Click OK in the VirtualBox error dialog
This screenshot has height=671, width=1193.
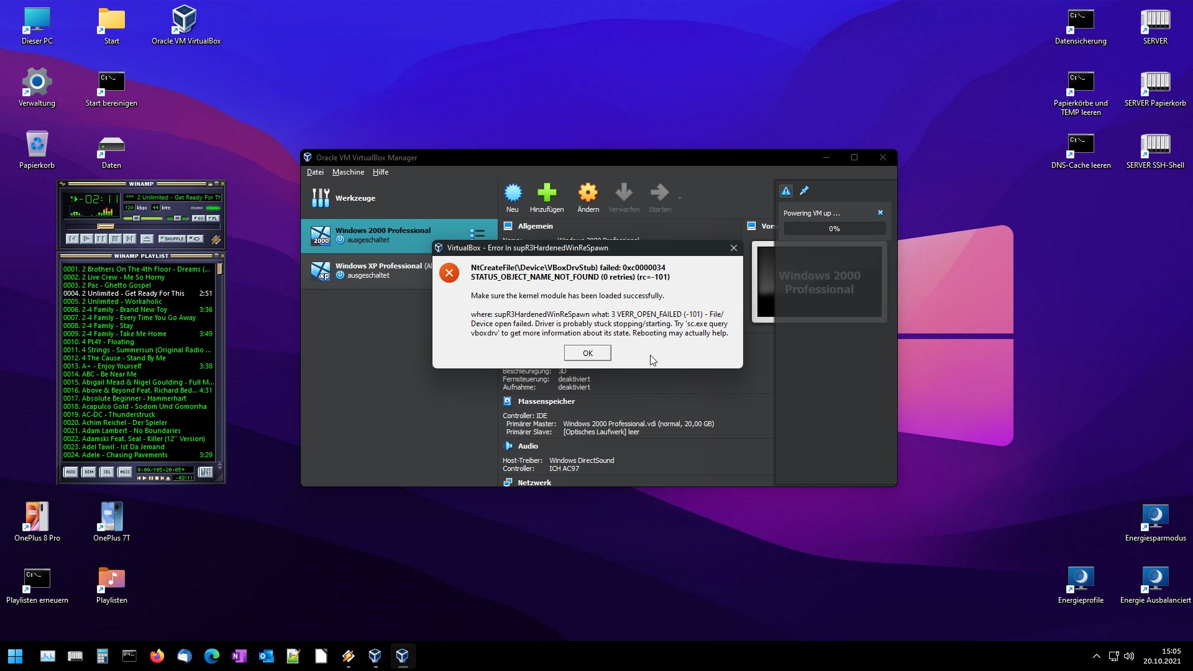[x=587, y=353]
